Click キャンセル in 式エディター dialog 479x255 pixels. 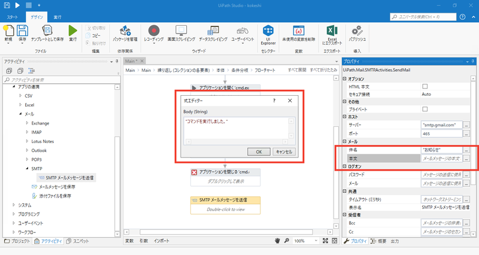284,152
